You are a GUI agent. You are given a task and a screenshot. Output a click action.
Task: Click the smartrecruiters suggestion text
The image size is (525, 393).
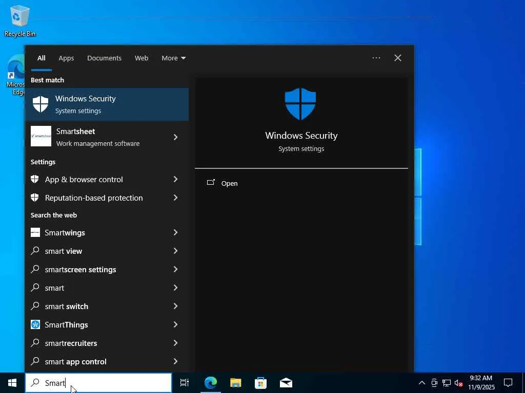click(x=71, y=343)
